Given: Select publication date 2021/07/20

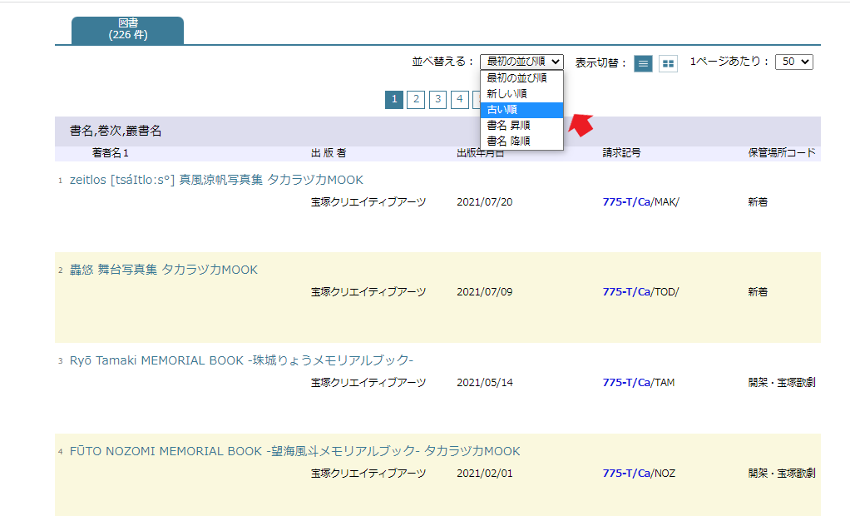Looking at the screenshot, I should (485, 202).
